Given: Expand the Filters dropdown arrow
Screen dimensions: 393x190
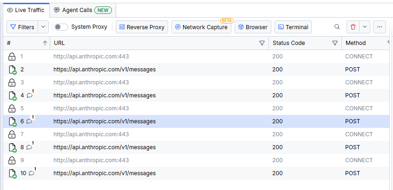Looking at the screenshot, I should (43, 27).
